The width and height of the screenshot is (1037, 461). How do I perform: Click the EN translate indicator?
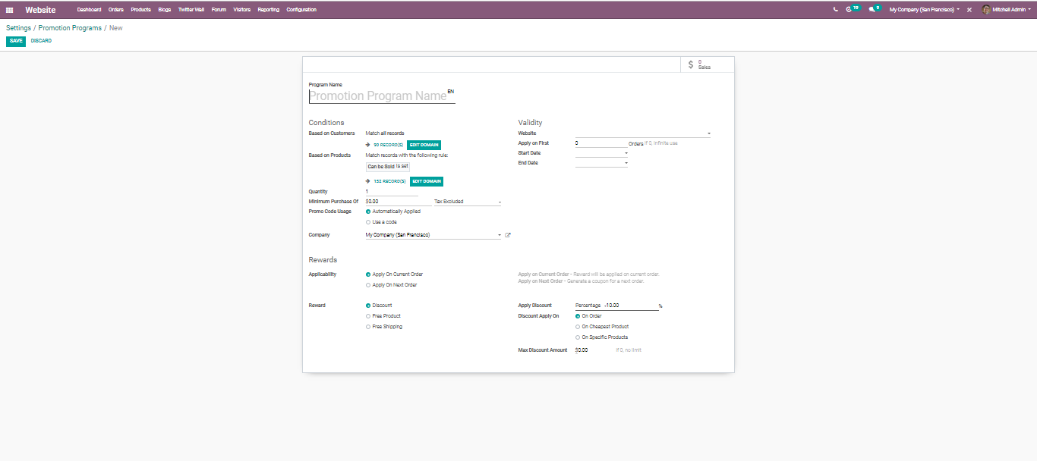[x=450, y=91]
